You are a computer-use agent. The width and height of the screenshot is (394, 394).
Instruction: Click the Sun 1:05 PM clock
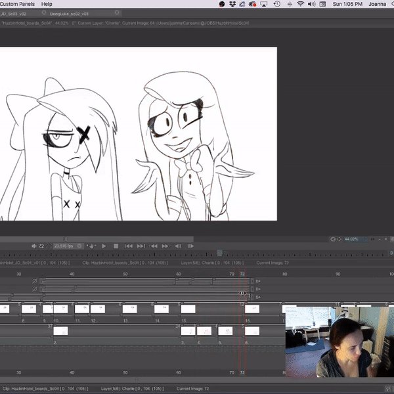point(347,4)
